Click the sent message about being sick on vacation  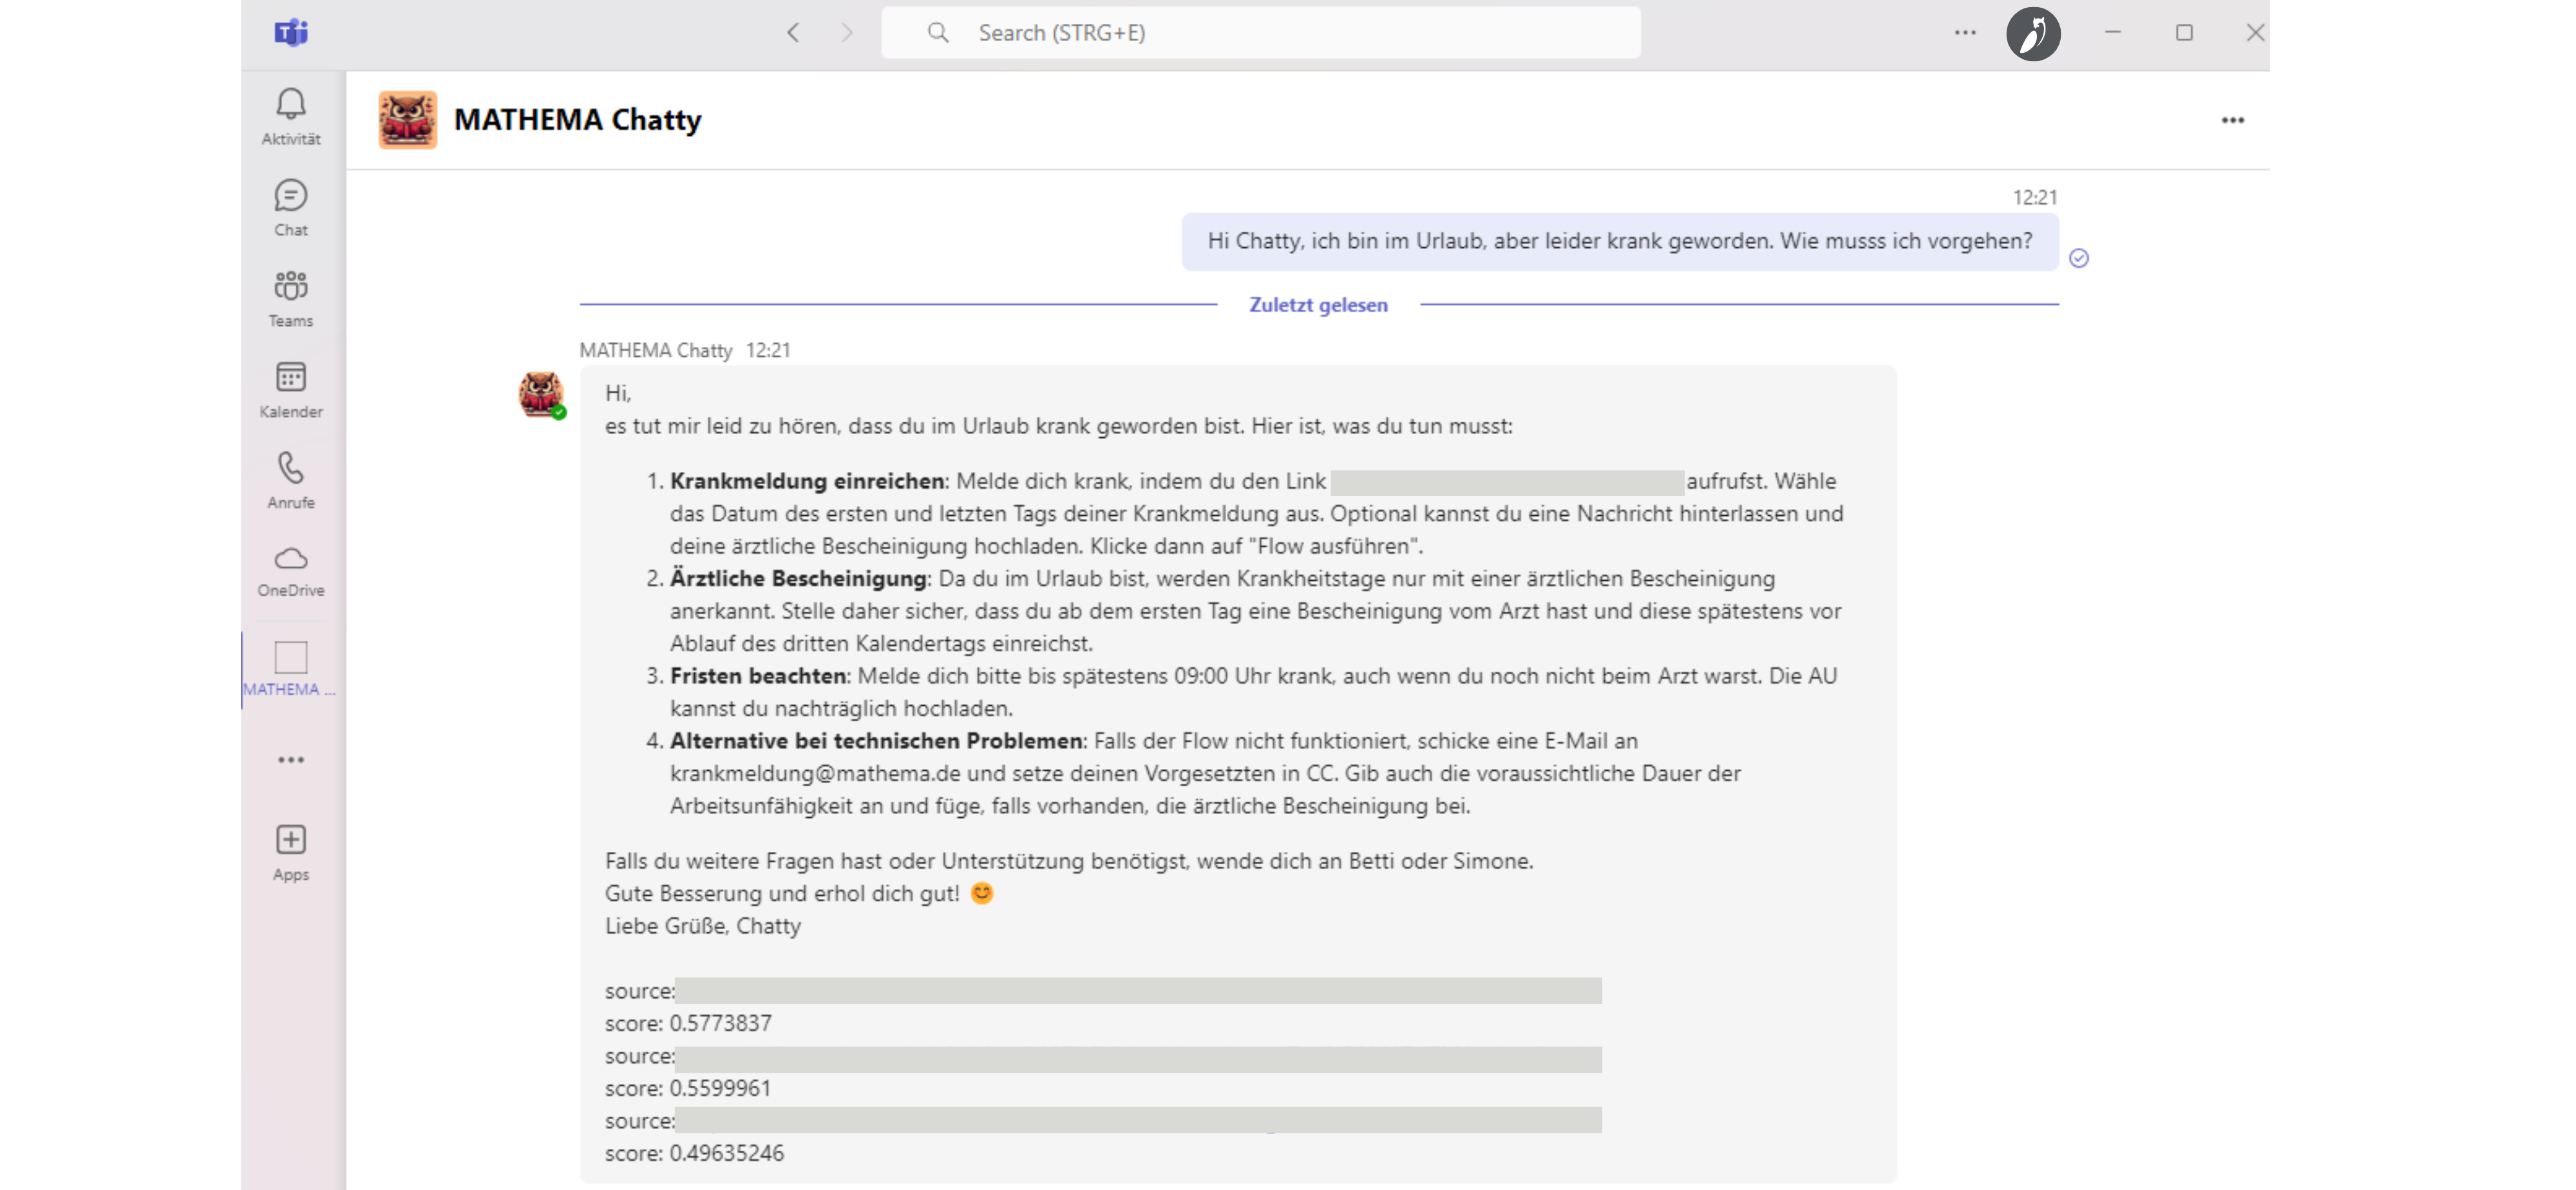[x=1619, y=241]
